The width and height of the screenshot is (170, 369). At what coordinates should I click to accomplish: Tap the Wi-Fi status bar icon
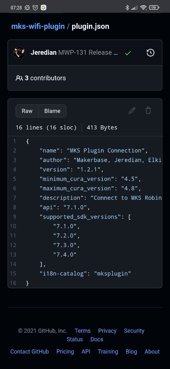click(144, 8)
